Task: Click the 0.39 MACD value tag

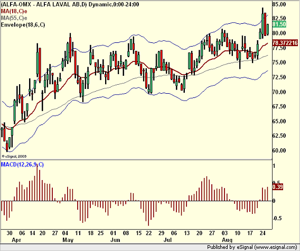Action: pos(278,187)
